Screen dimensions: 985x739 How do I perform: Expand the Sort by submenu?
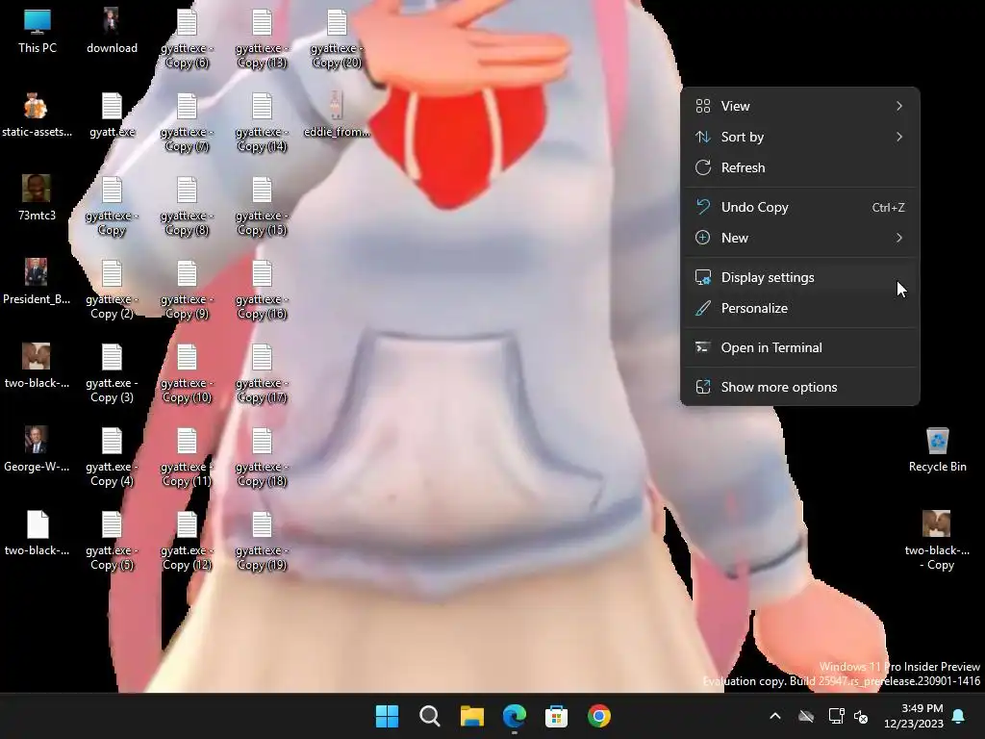(799, 137)
